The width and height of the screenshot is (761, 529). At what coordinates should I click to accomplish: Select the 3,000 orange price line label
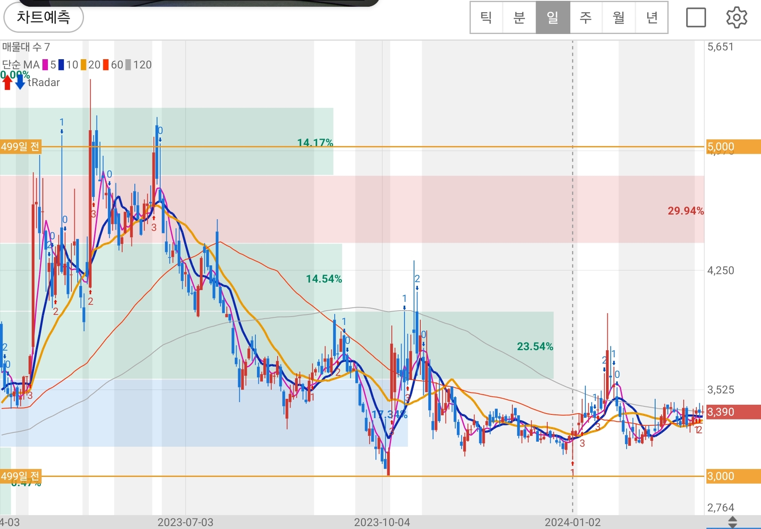click(x=733, y=476)
